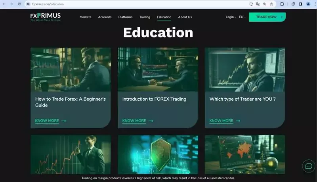Viewport: 317px width, 182px height.
Task: Toggle the browser side panel icon
Action: 301,4
